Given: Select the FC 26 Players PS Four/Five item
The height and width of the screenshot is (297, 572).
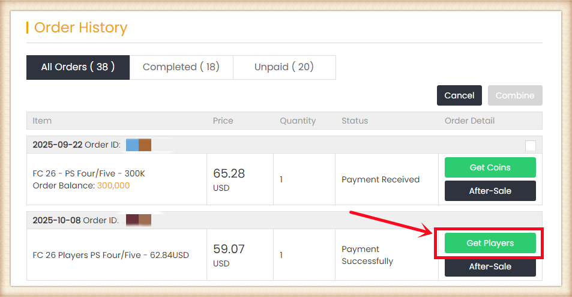Looking at the screenshot, I should click(x=110, y=255).
